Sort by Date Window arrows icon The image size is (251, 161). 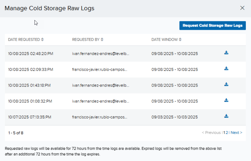click(x=180, y=40)
